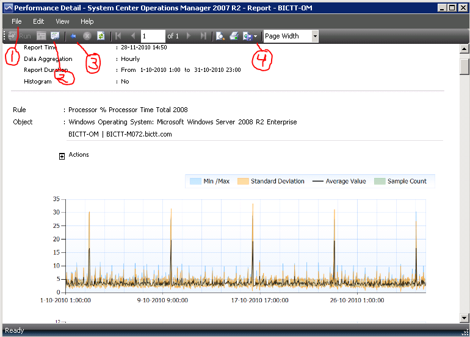Click the axis label 17-10-2010 17:00:00
This screenshot has width=470, height=337.
[x=259, y=300]
